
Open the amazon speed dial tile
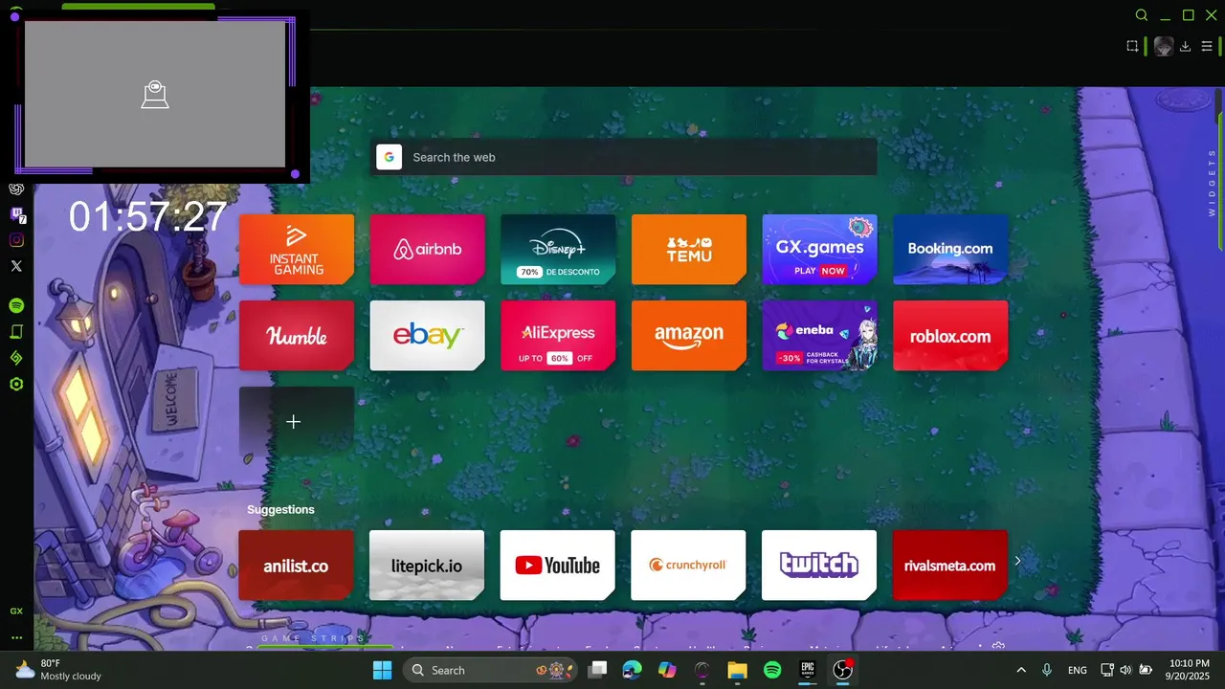689,336
